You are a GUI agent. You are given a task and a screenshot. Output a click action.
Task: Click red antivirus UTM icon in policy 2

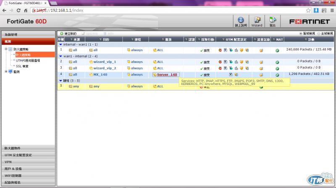click(220, 62)
